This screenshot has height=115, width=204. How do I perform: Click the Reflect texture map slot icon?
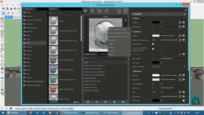pyautogui.click(x=180, y=36)
